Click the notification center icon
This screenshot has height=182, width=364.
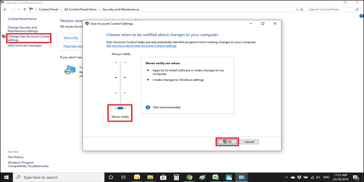(357, 177)
